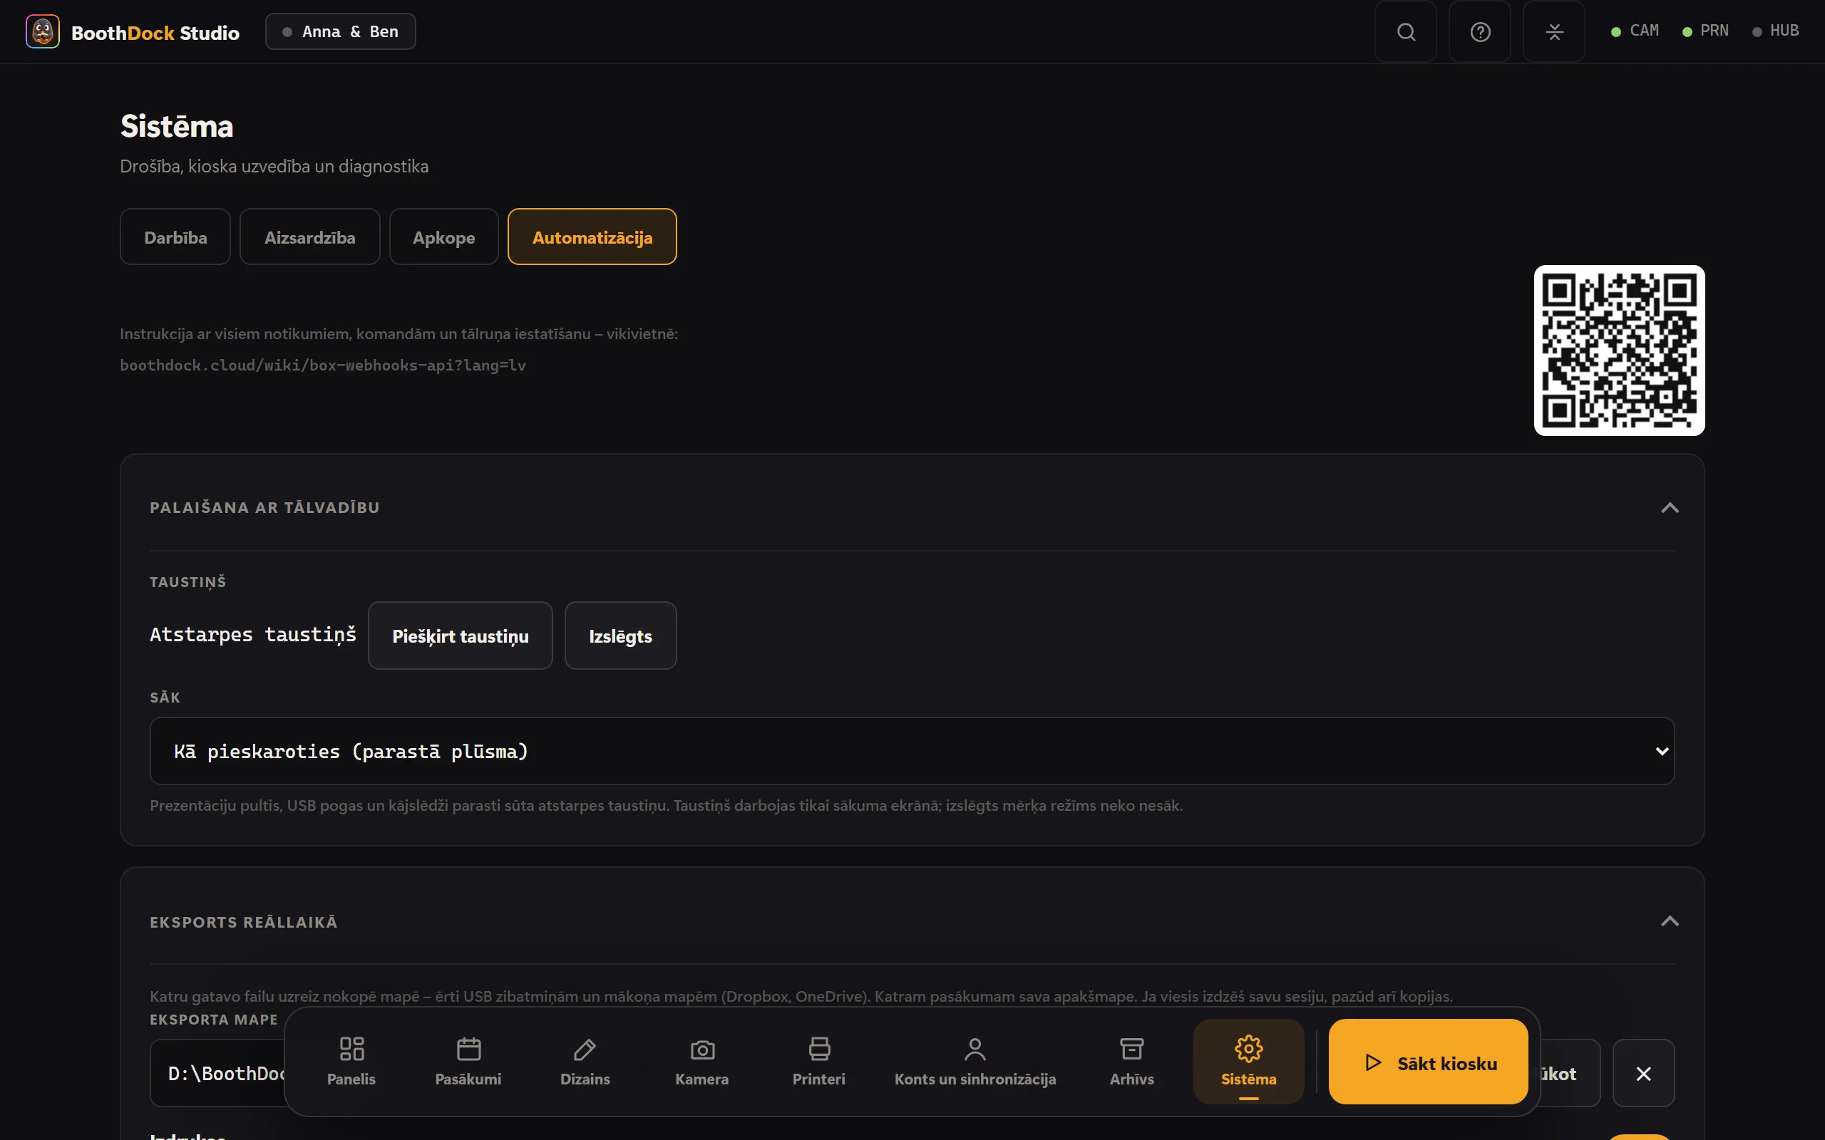Open the Sāk action dropdown
The width and height of the screenshot is (1825, 1140).
[x=912, y=751]
